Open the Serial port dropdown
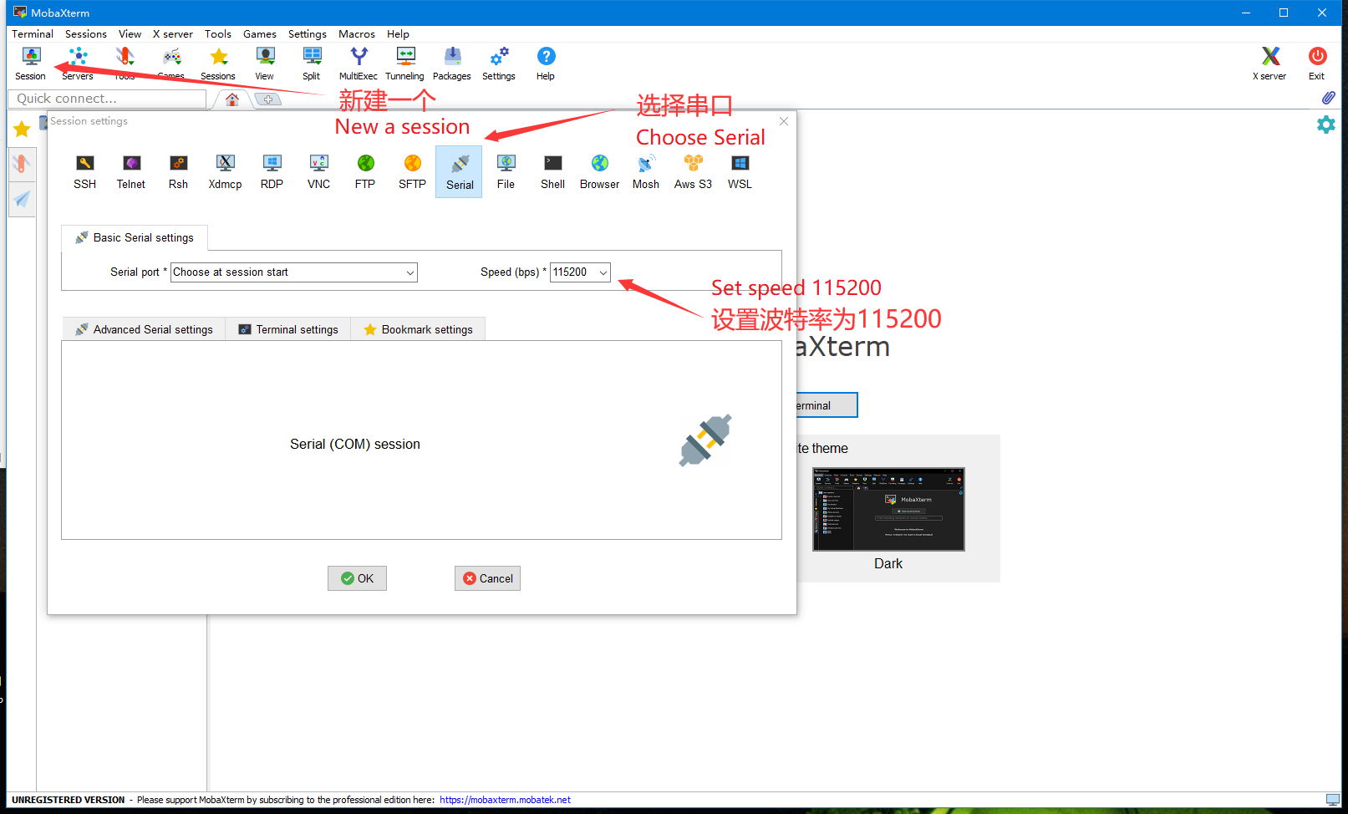Screen dimensions: 1348x814 (293, 272)
